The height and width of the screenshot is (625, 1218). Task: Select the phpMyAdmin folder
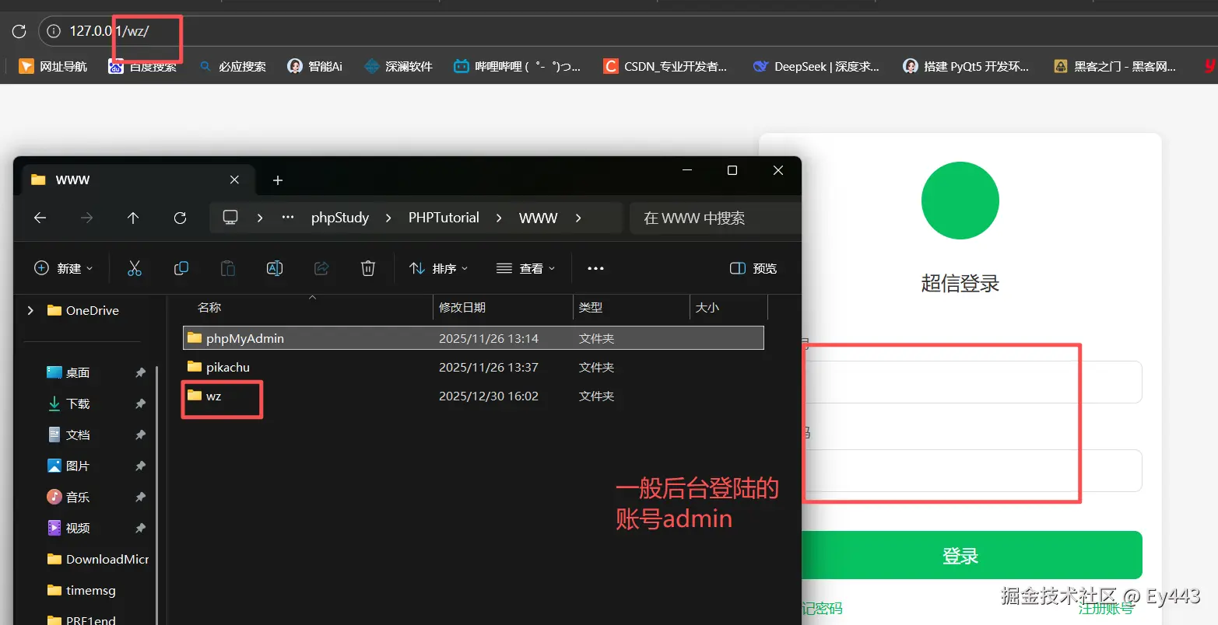coord(473,338)
